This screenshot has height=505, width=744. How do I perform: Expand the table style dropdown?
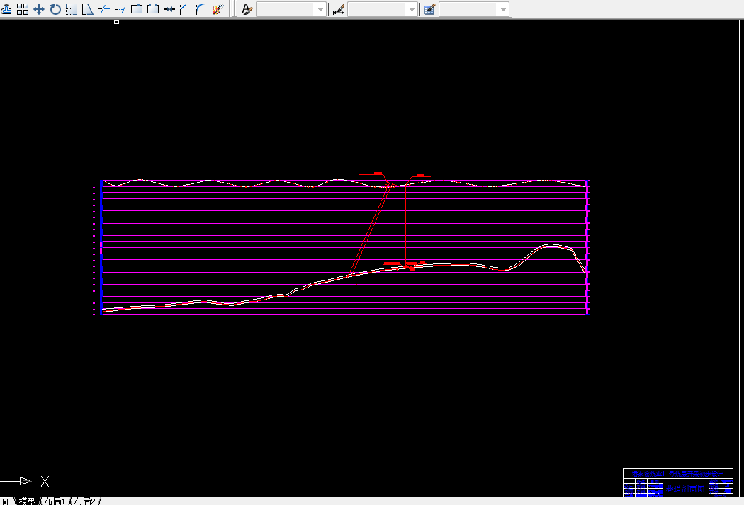tap(503, 9)
